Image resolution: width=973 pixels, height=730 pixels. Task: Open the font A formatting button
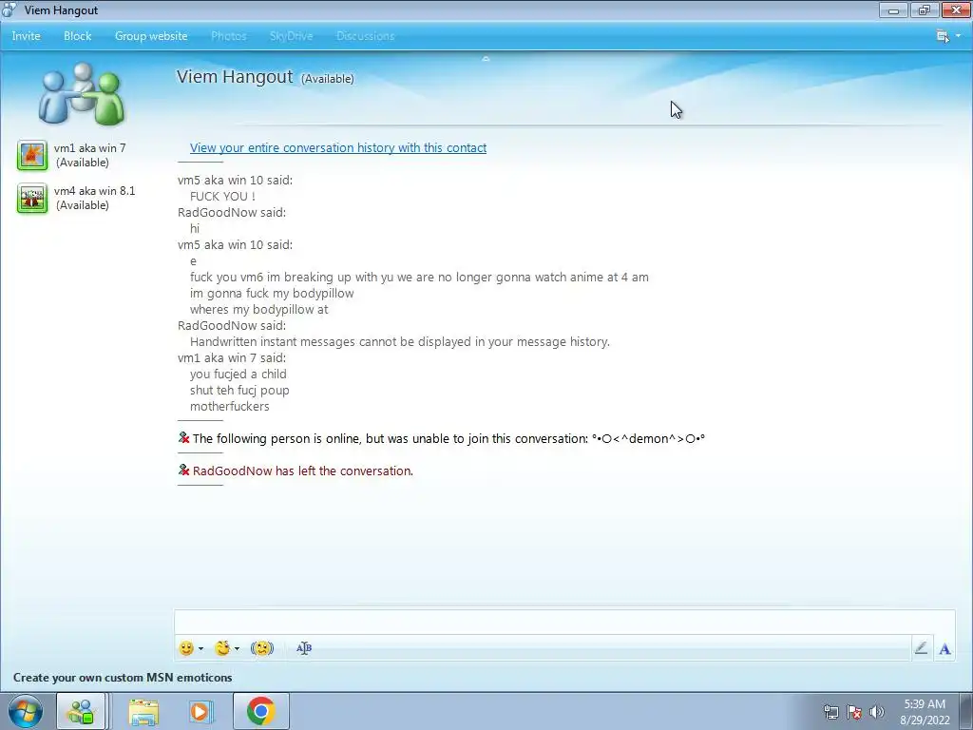(x=944, y=648)
